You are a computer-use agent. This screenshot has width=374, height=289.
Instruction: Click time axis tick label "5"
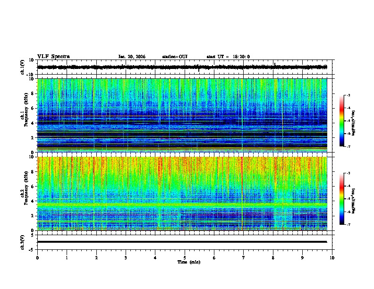click(x=185, y=258)
